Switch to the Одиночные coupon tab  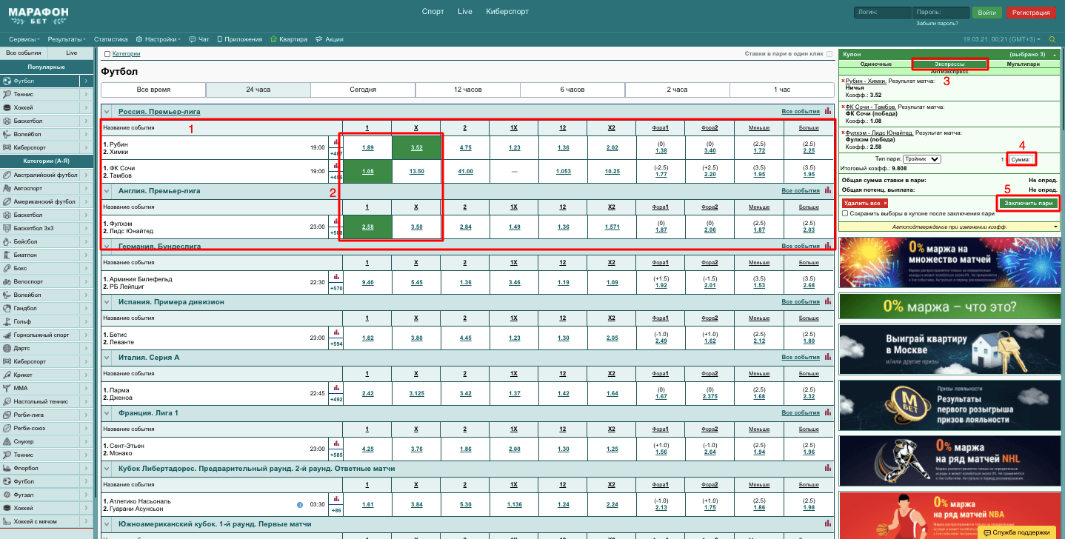(x=875, y=64)
